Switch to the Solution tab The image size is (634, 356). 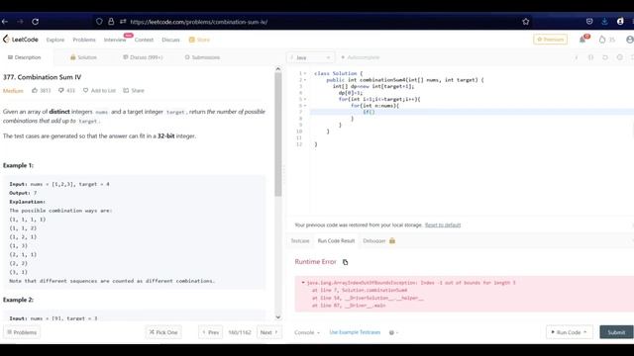[83, 57]
